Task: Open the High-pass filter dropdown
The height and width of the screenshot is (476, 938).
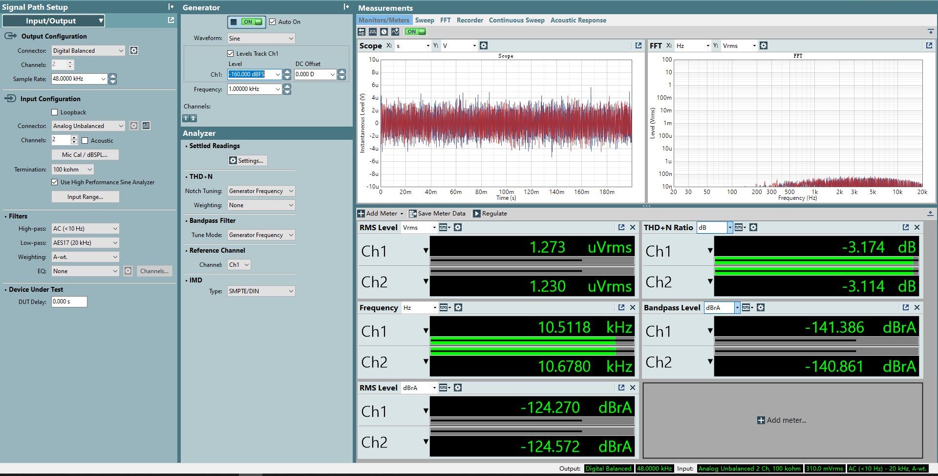Action: (x=85, y=228)
